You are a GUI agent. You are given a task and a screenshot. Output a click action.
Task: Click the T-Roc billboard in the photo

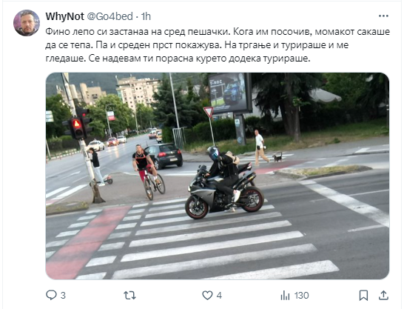(229, 93)
